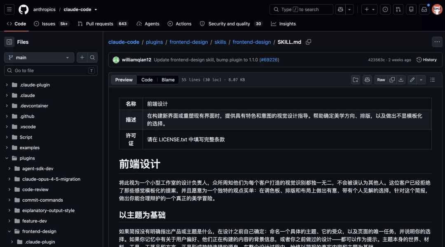Viewport: 445px width, 247px height.
Task: Open the Copilot chat icon in header
Action: pos(340,9)
